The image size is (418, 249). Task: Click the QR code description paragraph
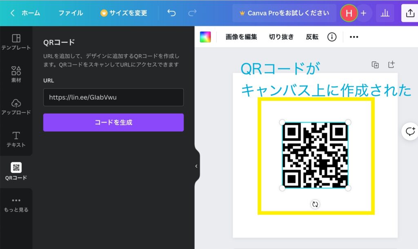click(x=111, y=60)
